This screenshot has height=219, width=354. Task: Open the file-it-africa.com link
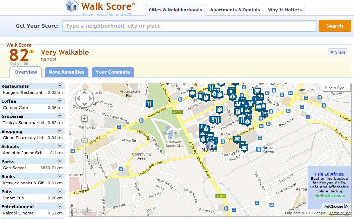pyautogui.click(x=329, y=195)
